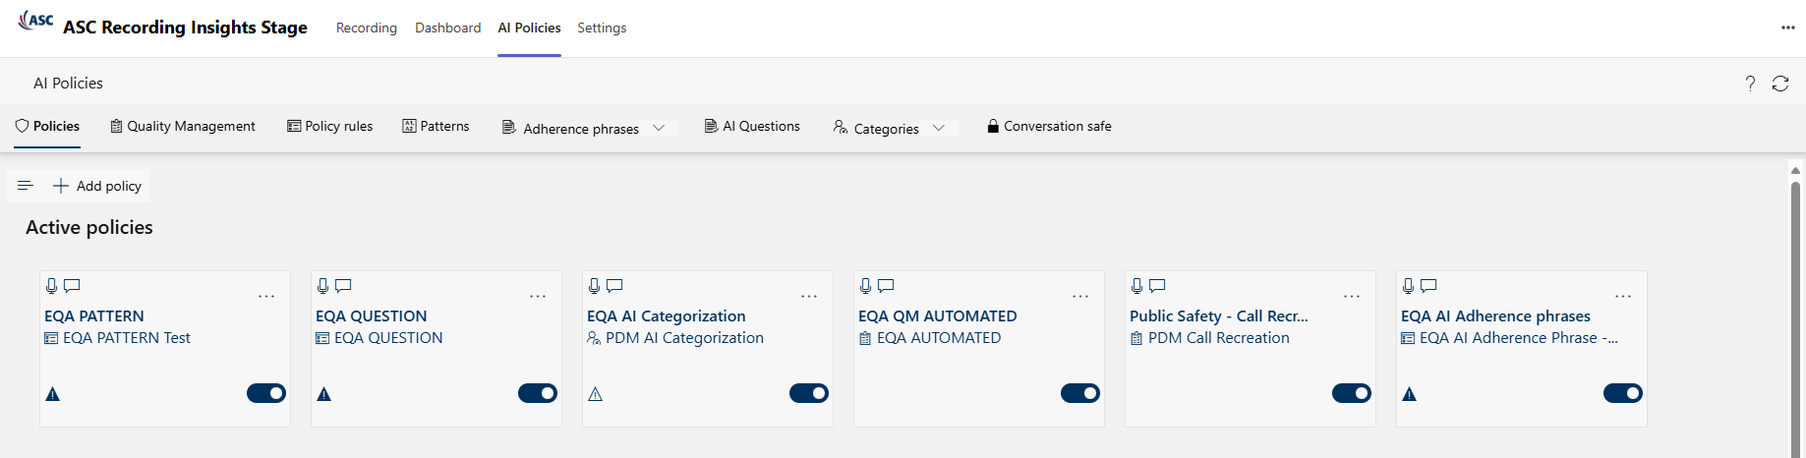
Task: Click warning icon on EQA QUESTION card
Action: (324, 394)
